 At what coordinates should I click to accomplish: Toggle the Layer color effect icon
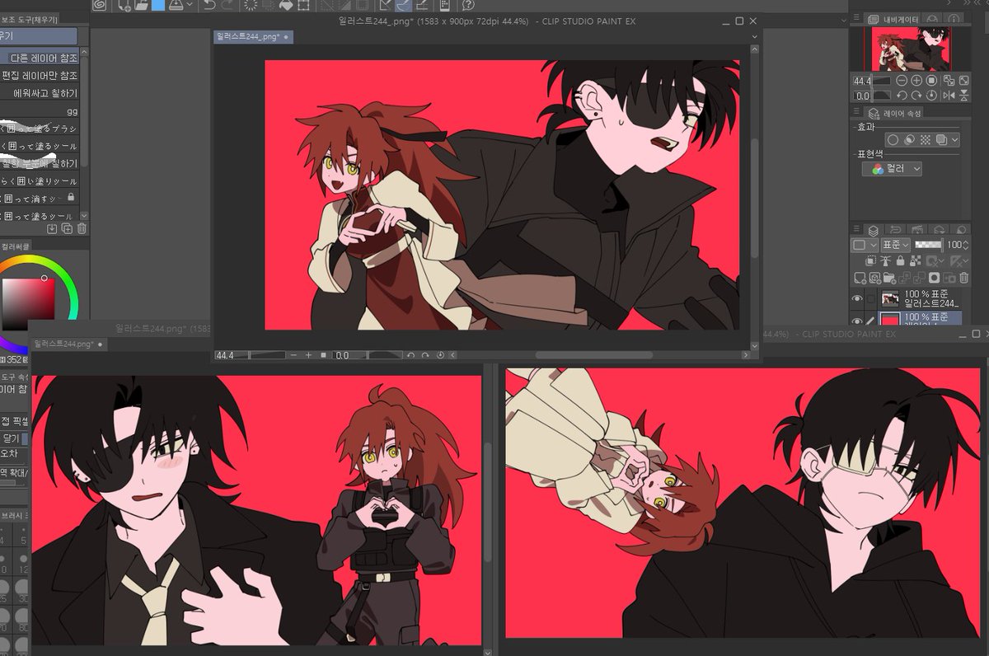tap(942, 140)
